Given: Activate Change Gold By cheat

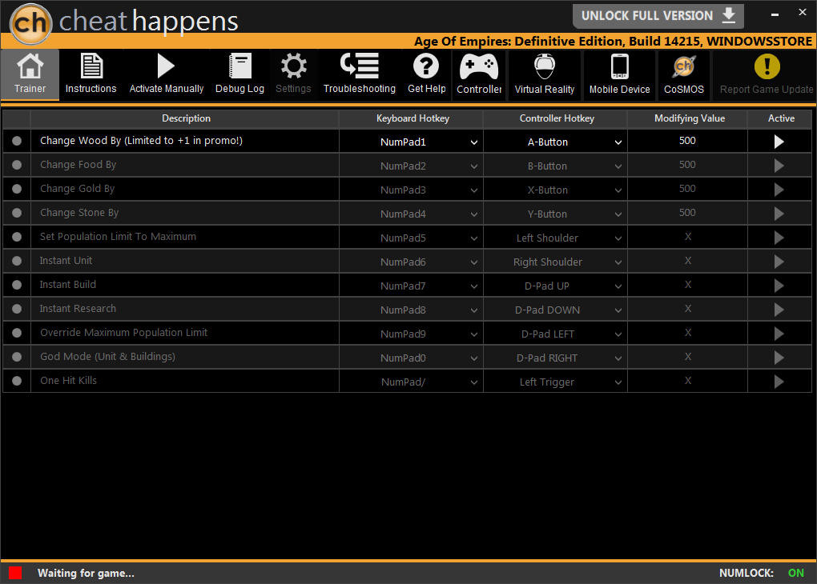Looking at the screenshot, I should coord(779,190).
